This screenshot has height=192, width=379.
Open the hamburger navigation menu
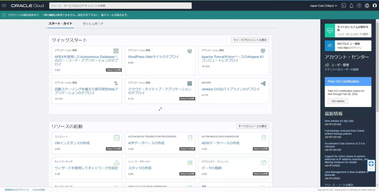(4, 6)
